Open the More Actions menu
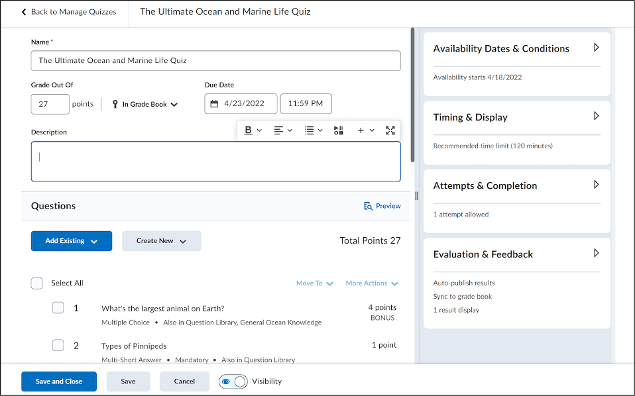635x396 pixels. (372, 283)
